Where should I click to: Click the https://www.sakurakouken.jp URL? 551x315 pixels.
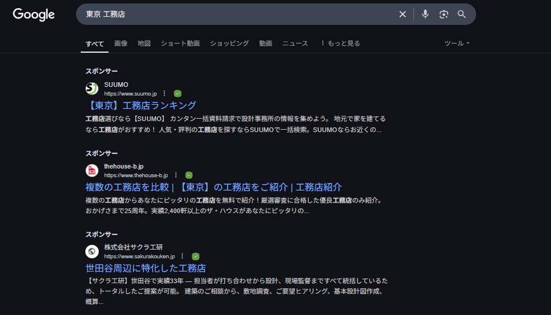click(x=139, y=257)
